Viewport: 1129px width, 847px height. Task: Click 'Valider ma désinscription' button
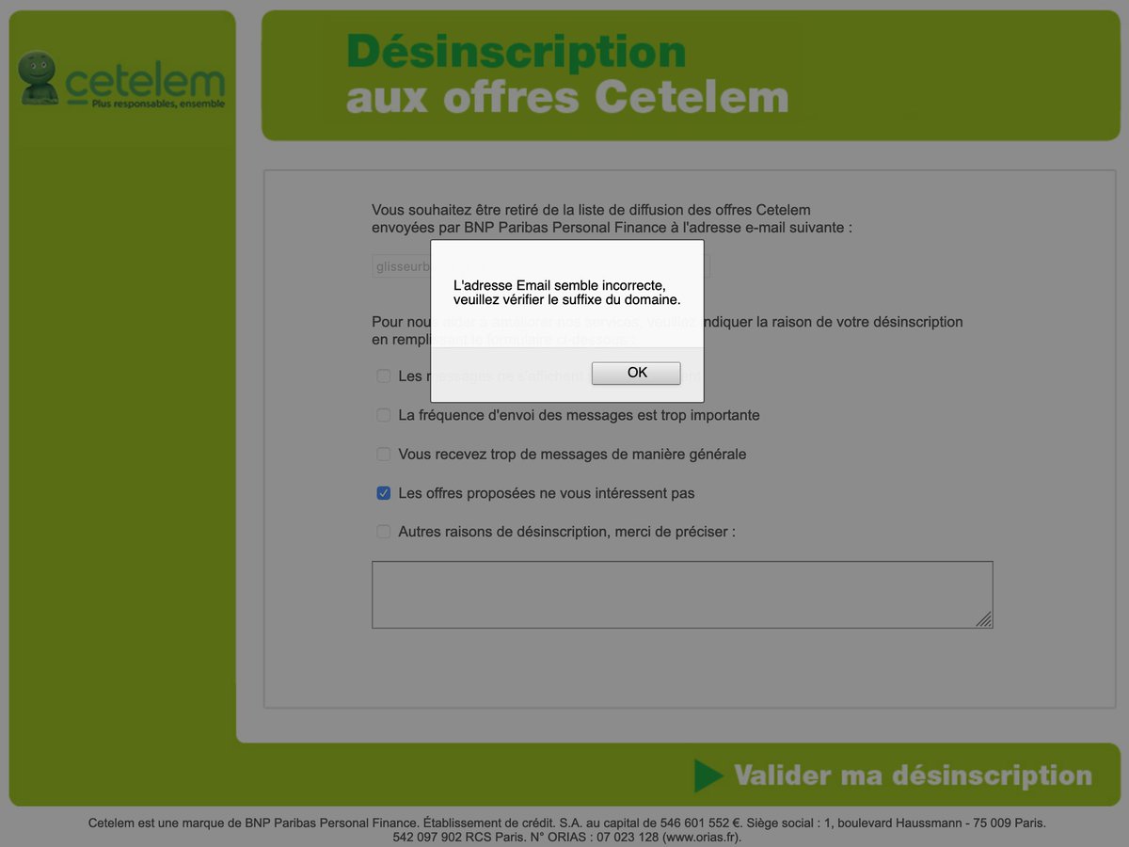pos(894,775)
